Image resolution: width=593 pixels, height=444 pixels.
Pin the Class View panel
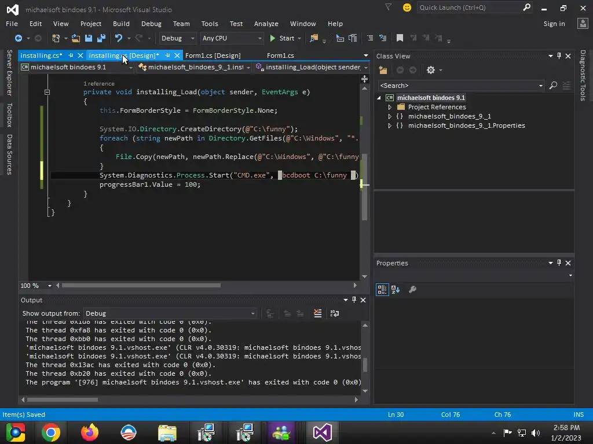tap(559, 56)
